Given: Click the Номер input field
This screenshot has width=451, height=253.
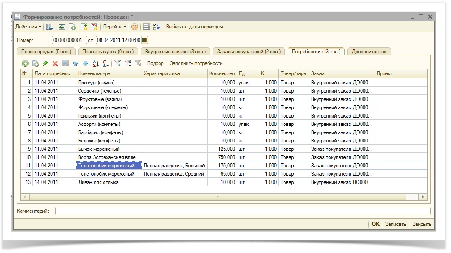Looking at the screenshot, I should coord(69,40).
